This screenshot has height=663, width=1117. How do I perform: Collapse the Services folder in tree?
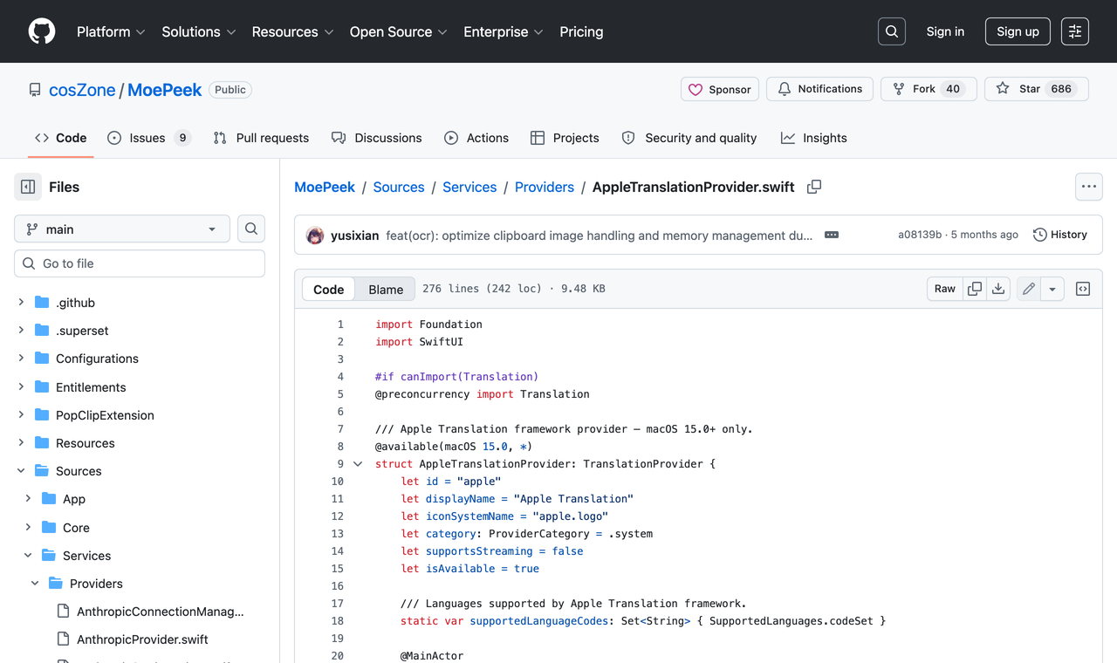point(28,555)
